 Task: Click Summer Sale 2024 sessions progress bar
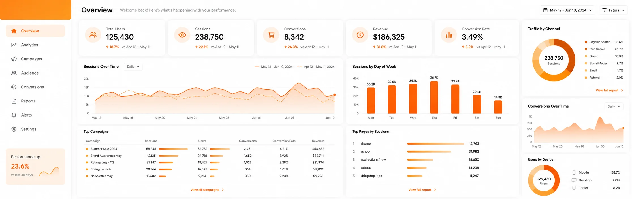(x=173, y=149)
